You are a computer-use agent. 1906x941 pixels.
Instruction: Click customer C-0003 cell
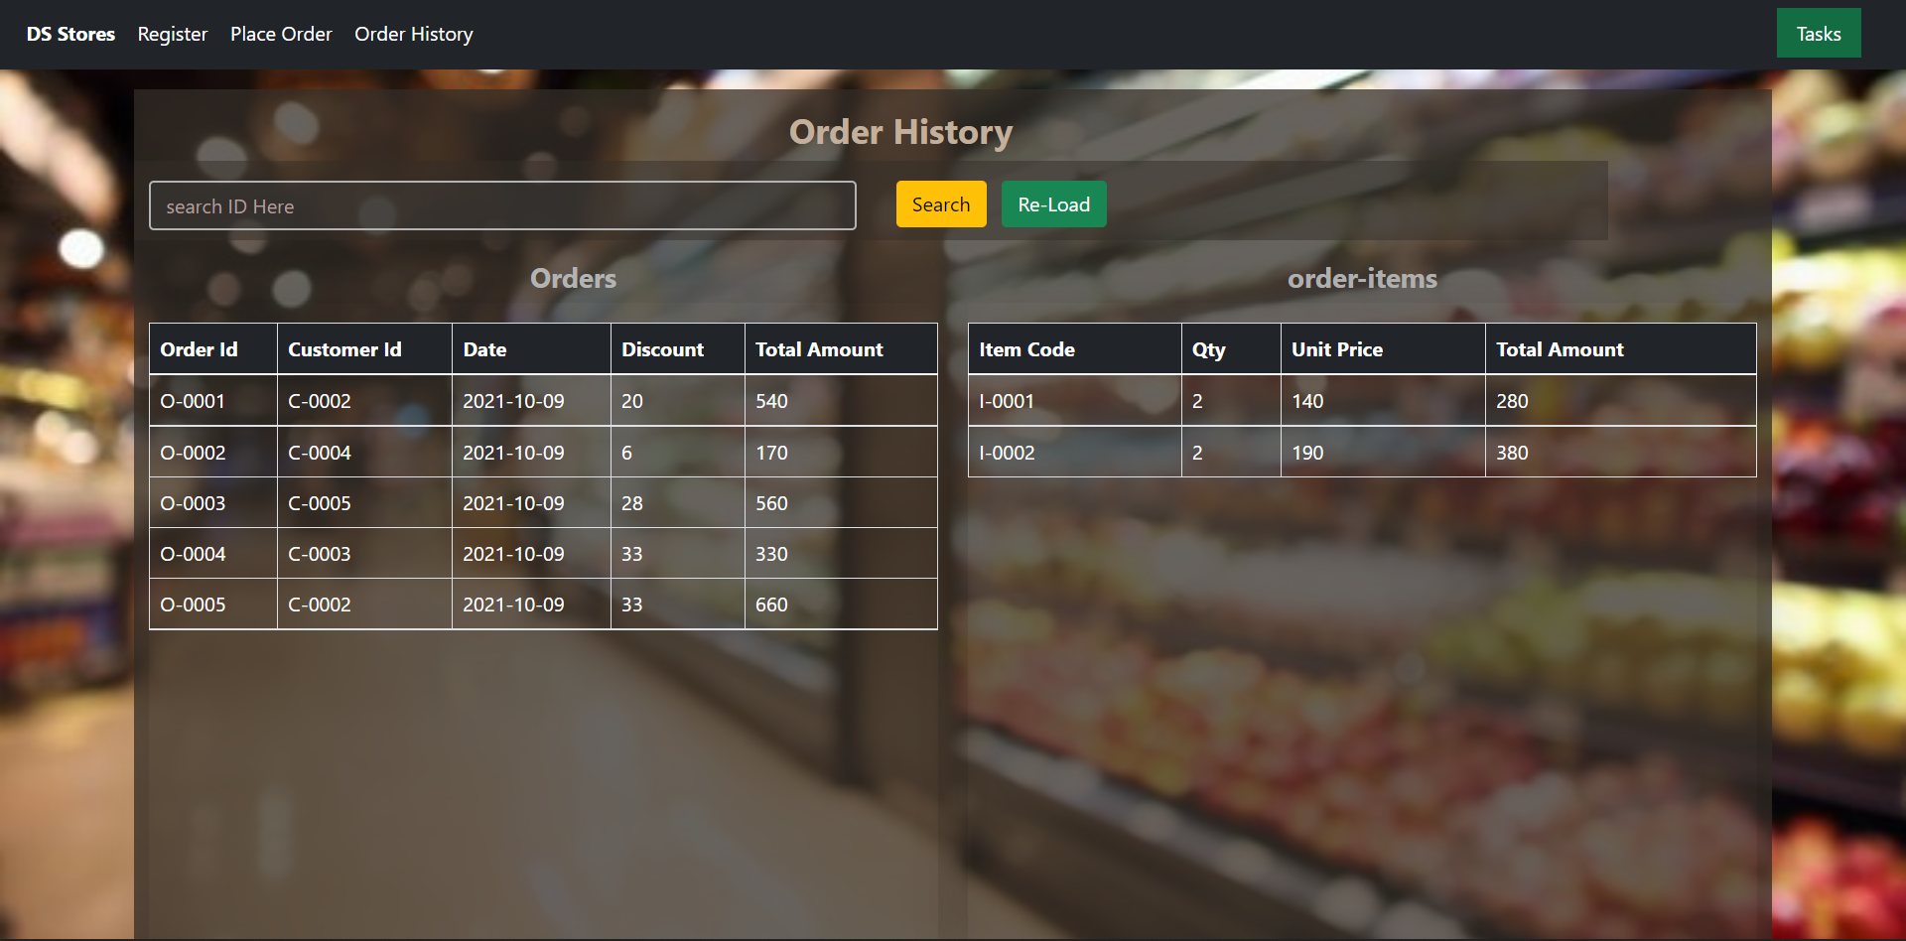(364, 554)
